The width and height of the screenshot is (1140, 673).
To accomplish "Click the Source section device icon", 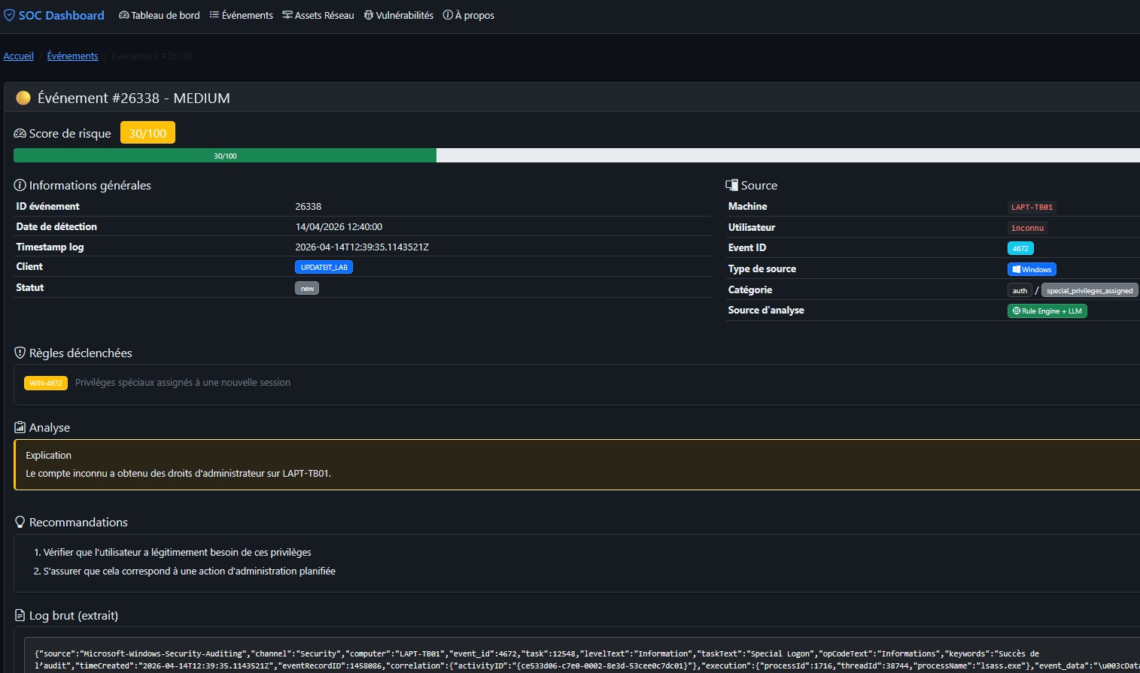I will [731, 185].
